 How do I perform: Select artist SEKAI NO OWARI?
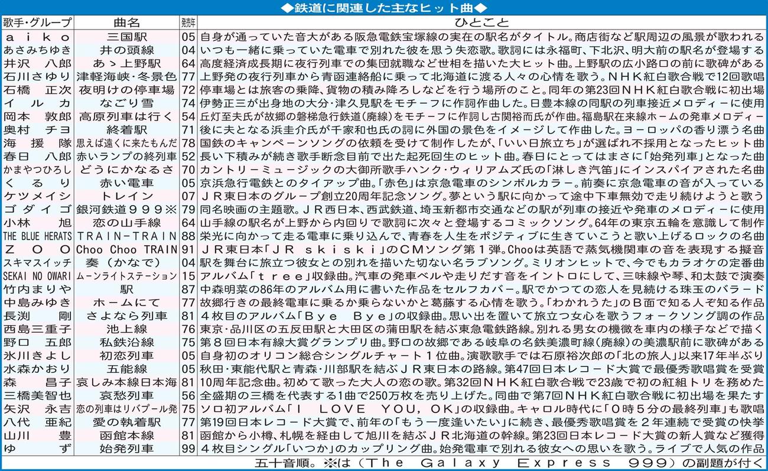coord(37,276)
